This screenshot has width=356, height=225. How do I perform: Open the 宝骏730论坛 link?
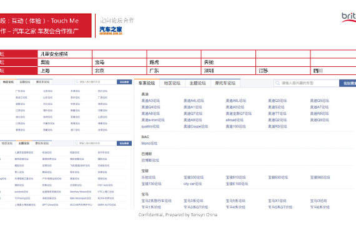coord(151,184)
